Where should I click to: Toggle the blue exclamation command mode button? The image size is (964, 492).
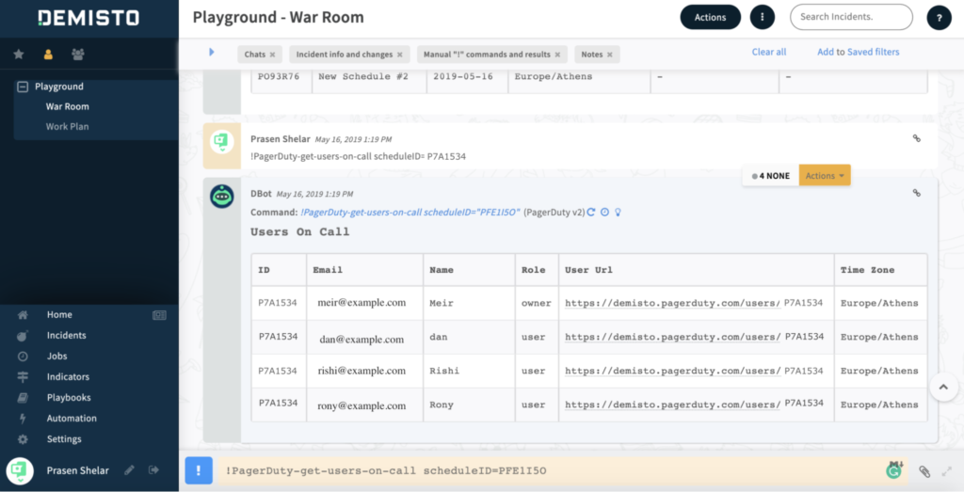point(199,470)
